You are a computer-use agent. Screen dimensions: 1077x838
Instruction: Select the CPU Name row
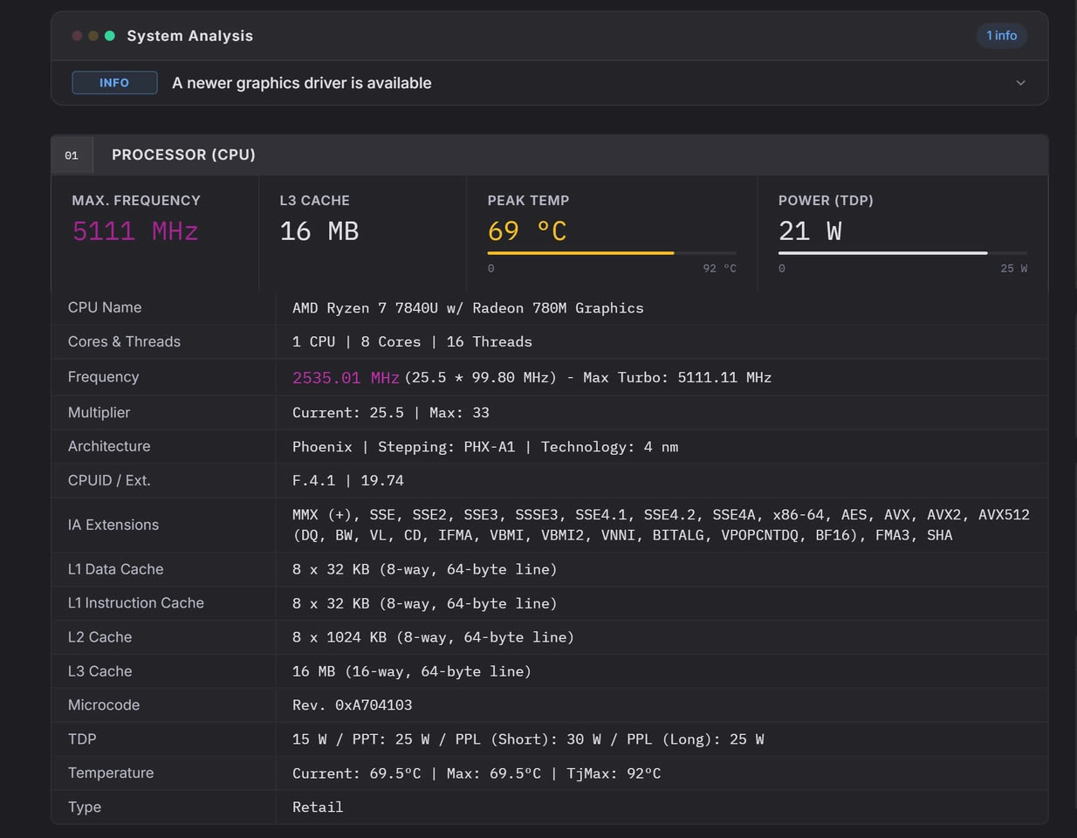[x=550, y=307]
